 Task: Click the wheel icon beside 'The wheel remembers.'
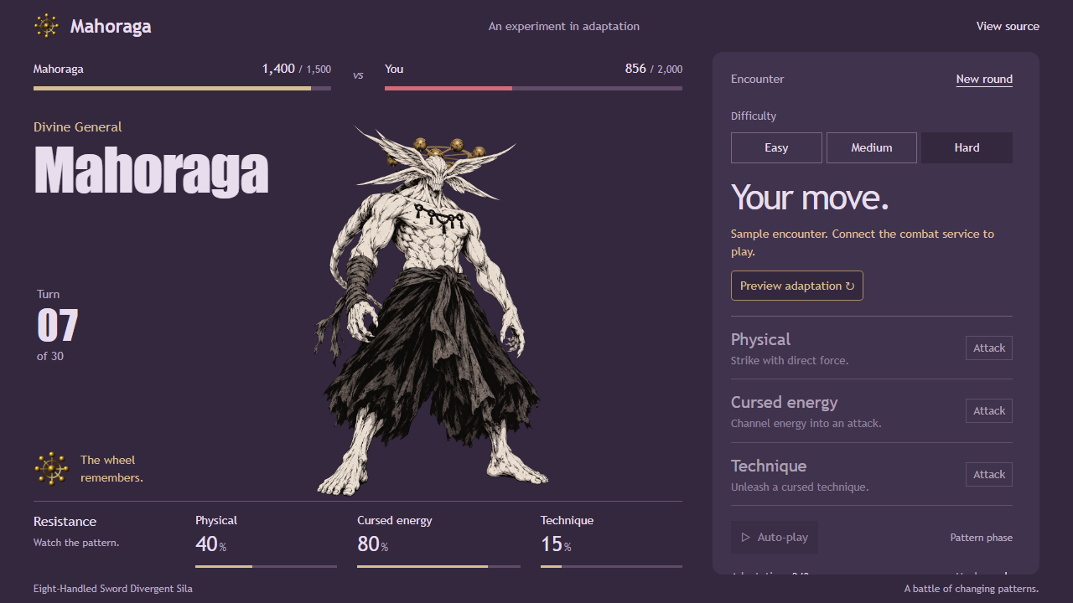(x=51, y=468)
